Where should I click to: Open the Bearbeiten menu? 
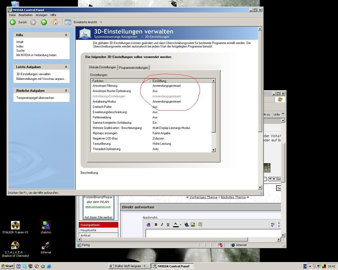coord(26,15)
